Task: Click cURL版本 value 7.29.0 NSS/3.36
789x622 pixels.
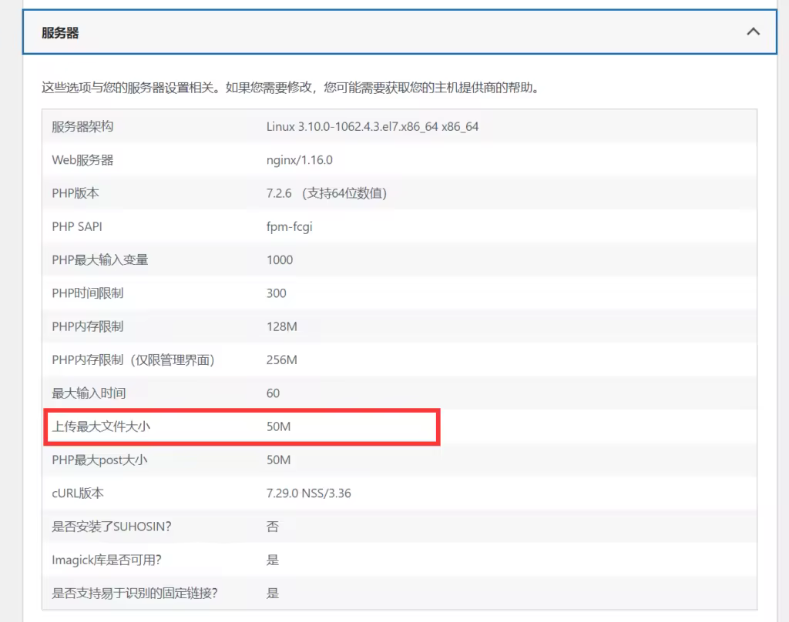Action: pos(308,493)
